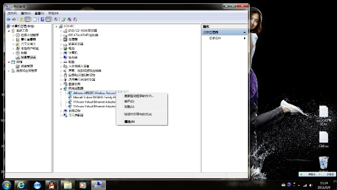Click the Windows Start orb
The width and height of the screenshot is (337, 190).
point(6,184)
